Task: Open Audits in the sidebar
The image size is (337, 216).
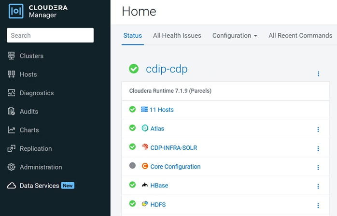Action: pyautogui.click(x=29, y=112)
